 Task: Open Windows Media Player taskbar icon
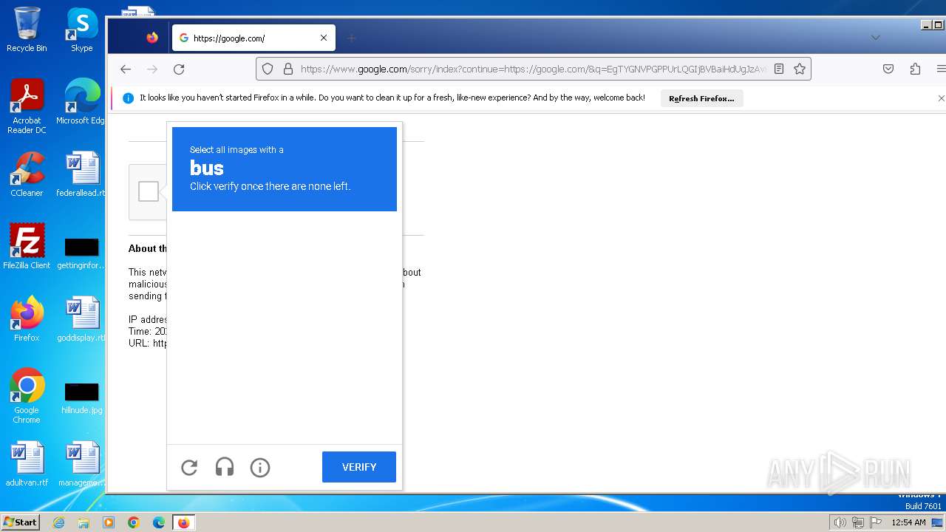(109, 522)
